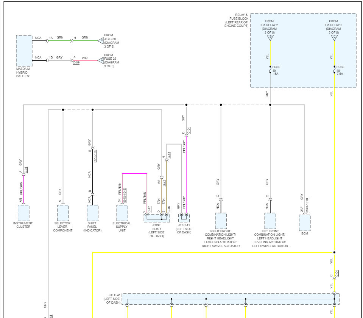Click the 0940-104E connector label
Viewport: 363px width, 318px height.
[125, 195]
